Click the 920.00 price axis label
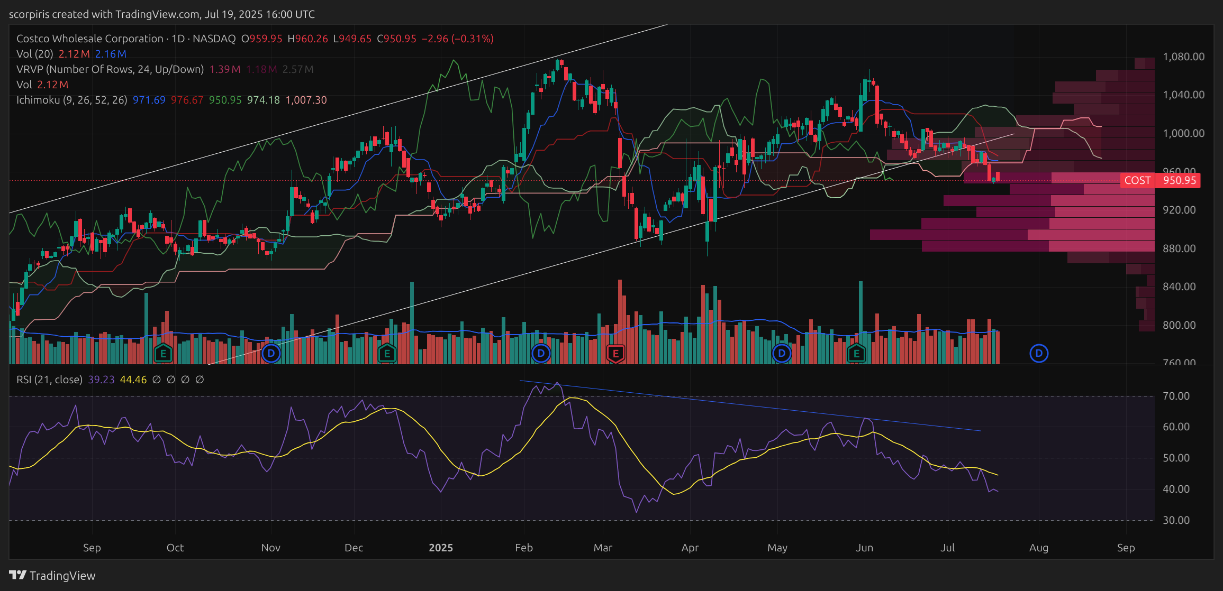Image resolution: width=1223 pixels, height=591 pixels. point(1180,210)
